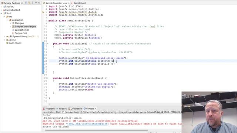Click console line 'Button was clicked'
The image size is (237, 133).
point(56,127)
